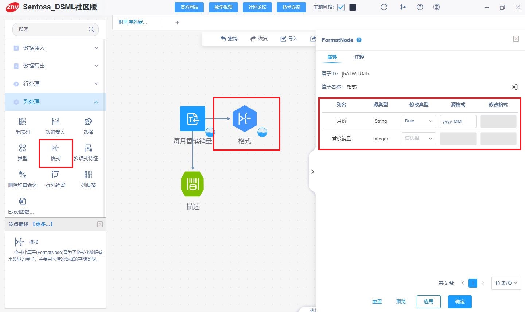
Task: Click the 月份 column name cell
Action: (x=342, y=121)
